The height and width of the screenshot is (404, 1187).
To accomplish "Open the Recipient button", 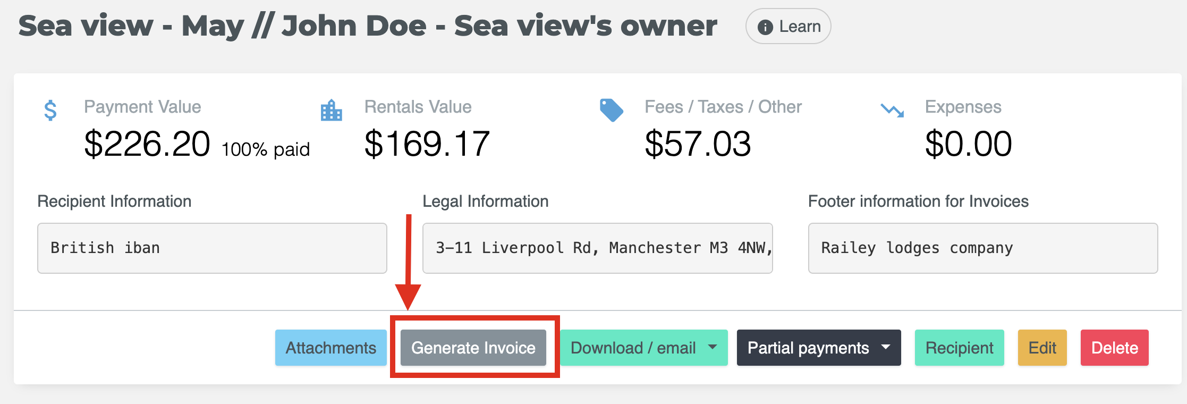I will tap(959, 348).
